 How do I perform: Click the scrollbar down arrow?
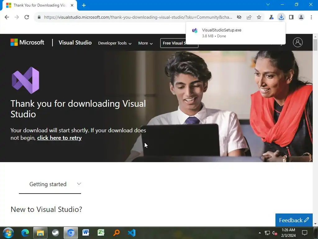click(x=316, y=224)
